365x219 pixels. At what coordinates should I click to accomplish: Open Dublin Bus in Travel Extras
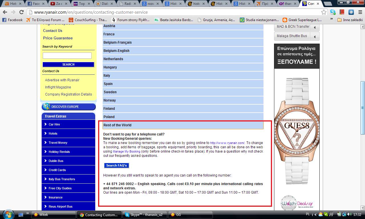68,161
